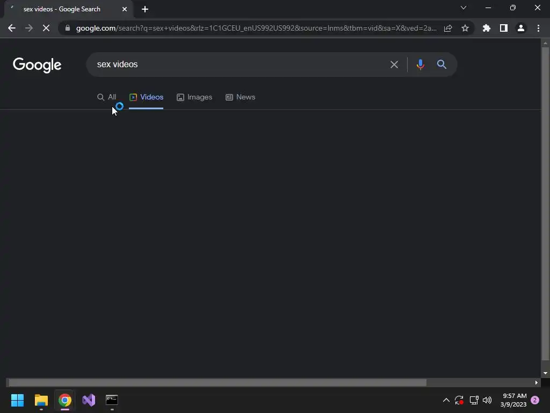Switch to the News results tab
This screenshot has width=550, height=413.
(x=240, y=97)
